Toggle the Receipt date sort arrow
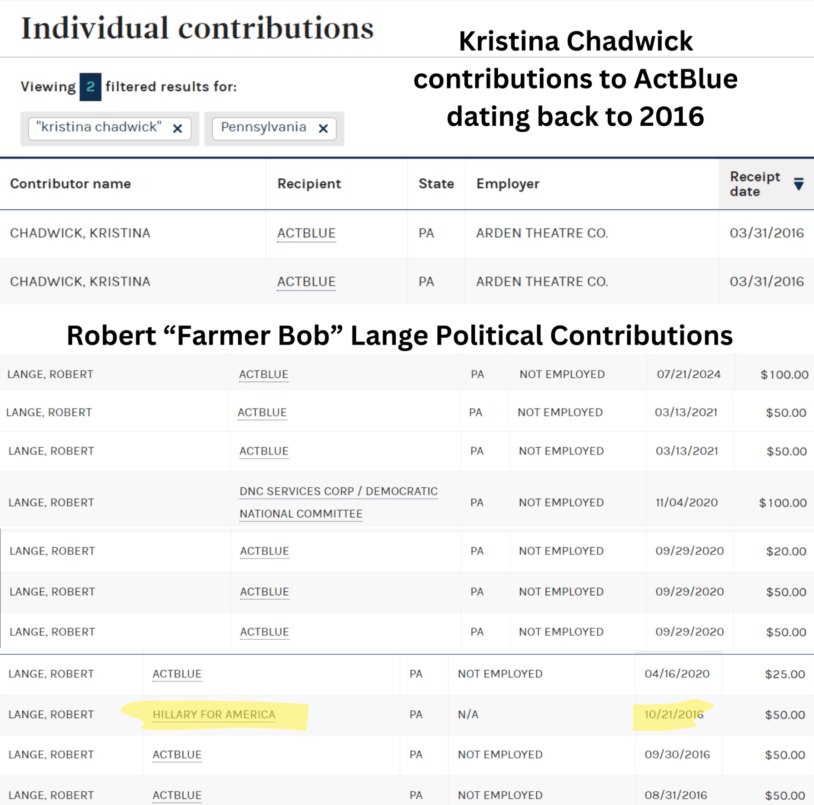The width and height of the screenshot is (814, 805). click(x=799, y=184)
